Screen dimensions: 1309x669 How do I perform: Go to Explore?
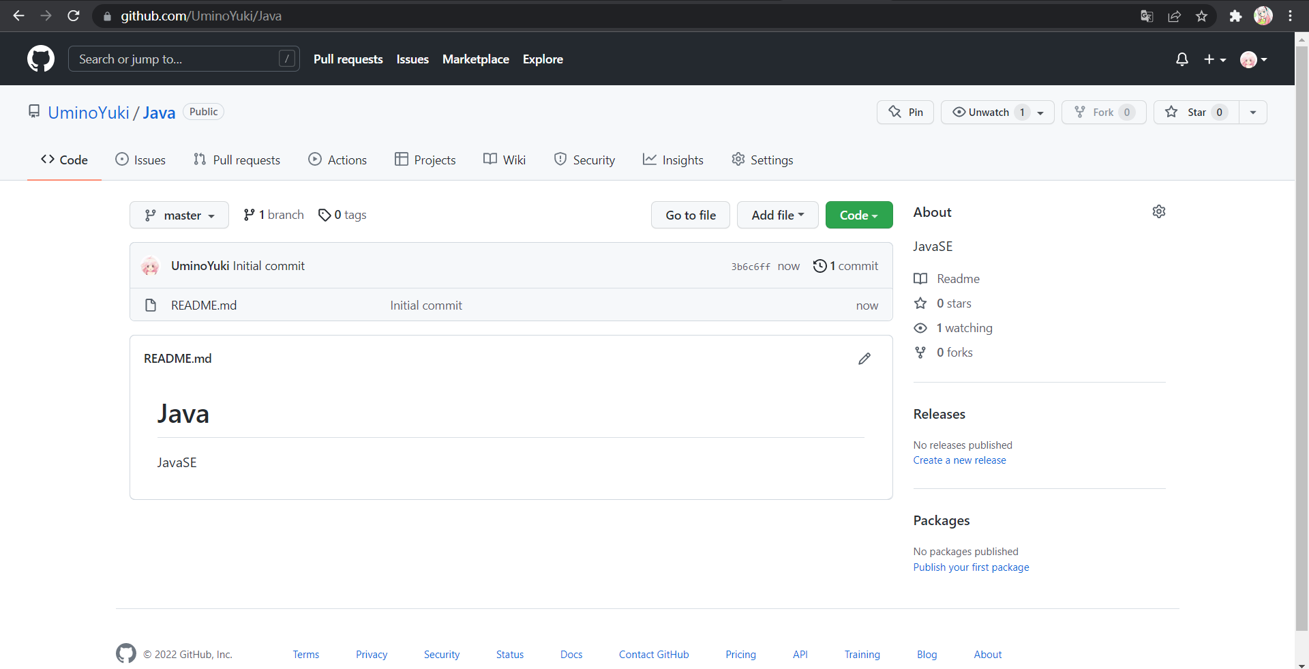point(543,59)
